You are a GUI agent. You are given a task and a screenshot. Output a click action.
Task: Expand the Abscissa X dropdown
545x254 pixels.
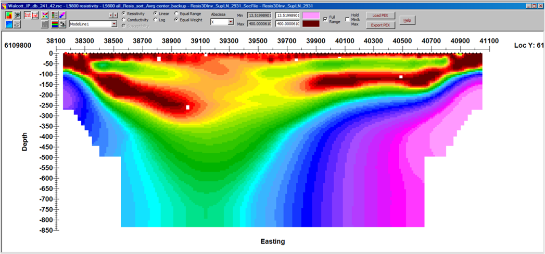231,22
